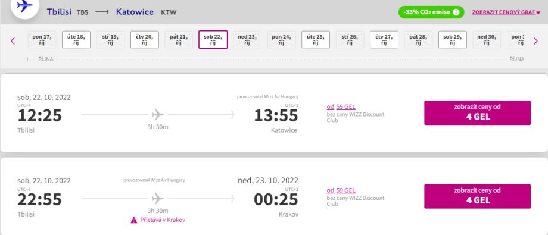Select date úte 25, říj
The height and width of the screenshot is (235, 548).
[316, 40]
